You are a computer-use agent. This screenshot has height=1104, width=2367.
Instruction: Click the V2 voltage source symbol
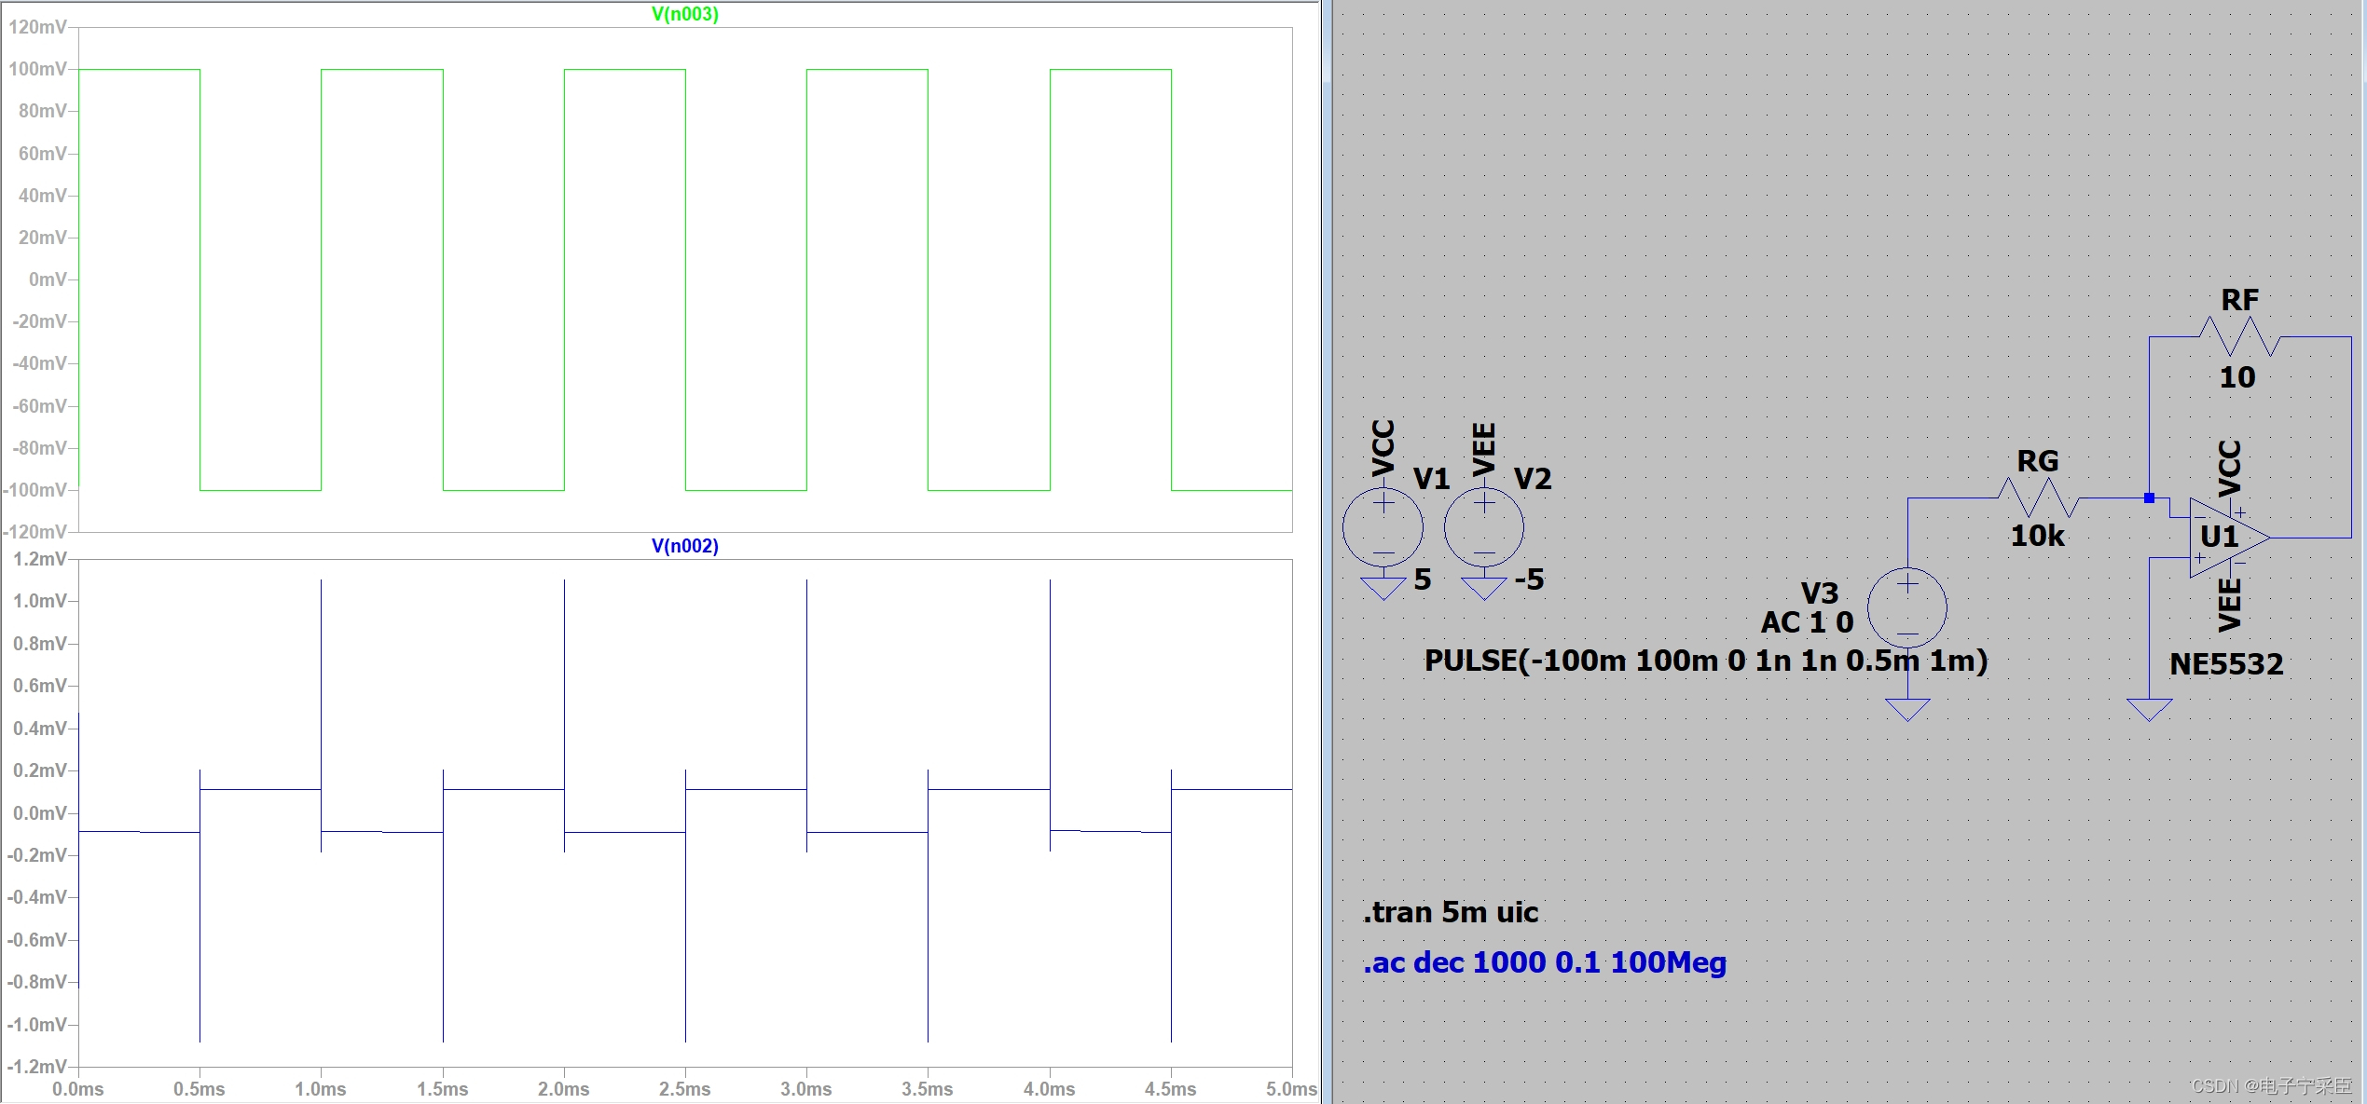(1483, 527)
